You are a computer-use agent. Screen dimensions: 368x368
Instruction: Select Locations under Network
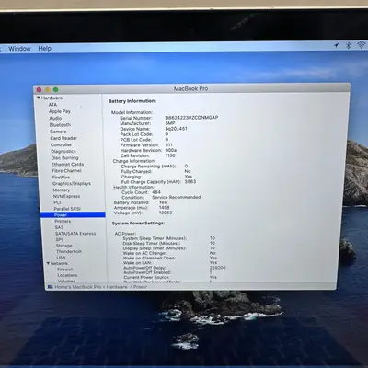coord(67,275)
